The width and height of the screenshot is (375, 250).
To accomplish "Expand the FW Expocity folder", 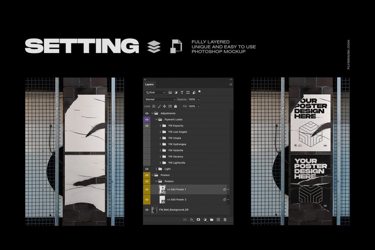I will [x=160, y=126].
